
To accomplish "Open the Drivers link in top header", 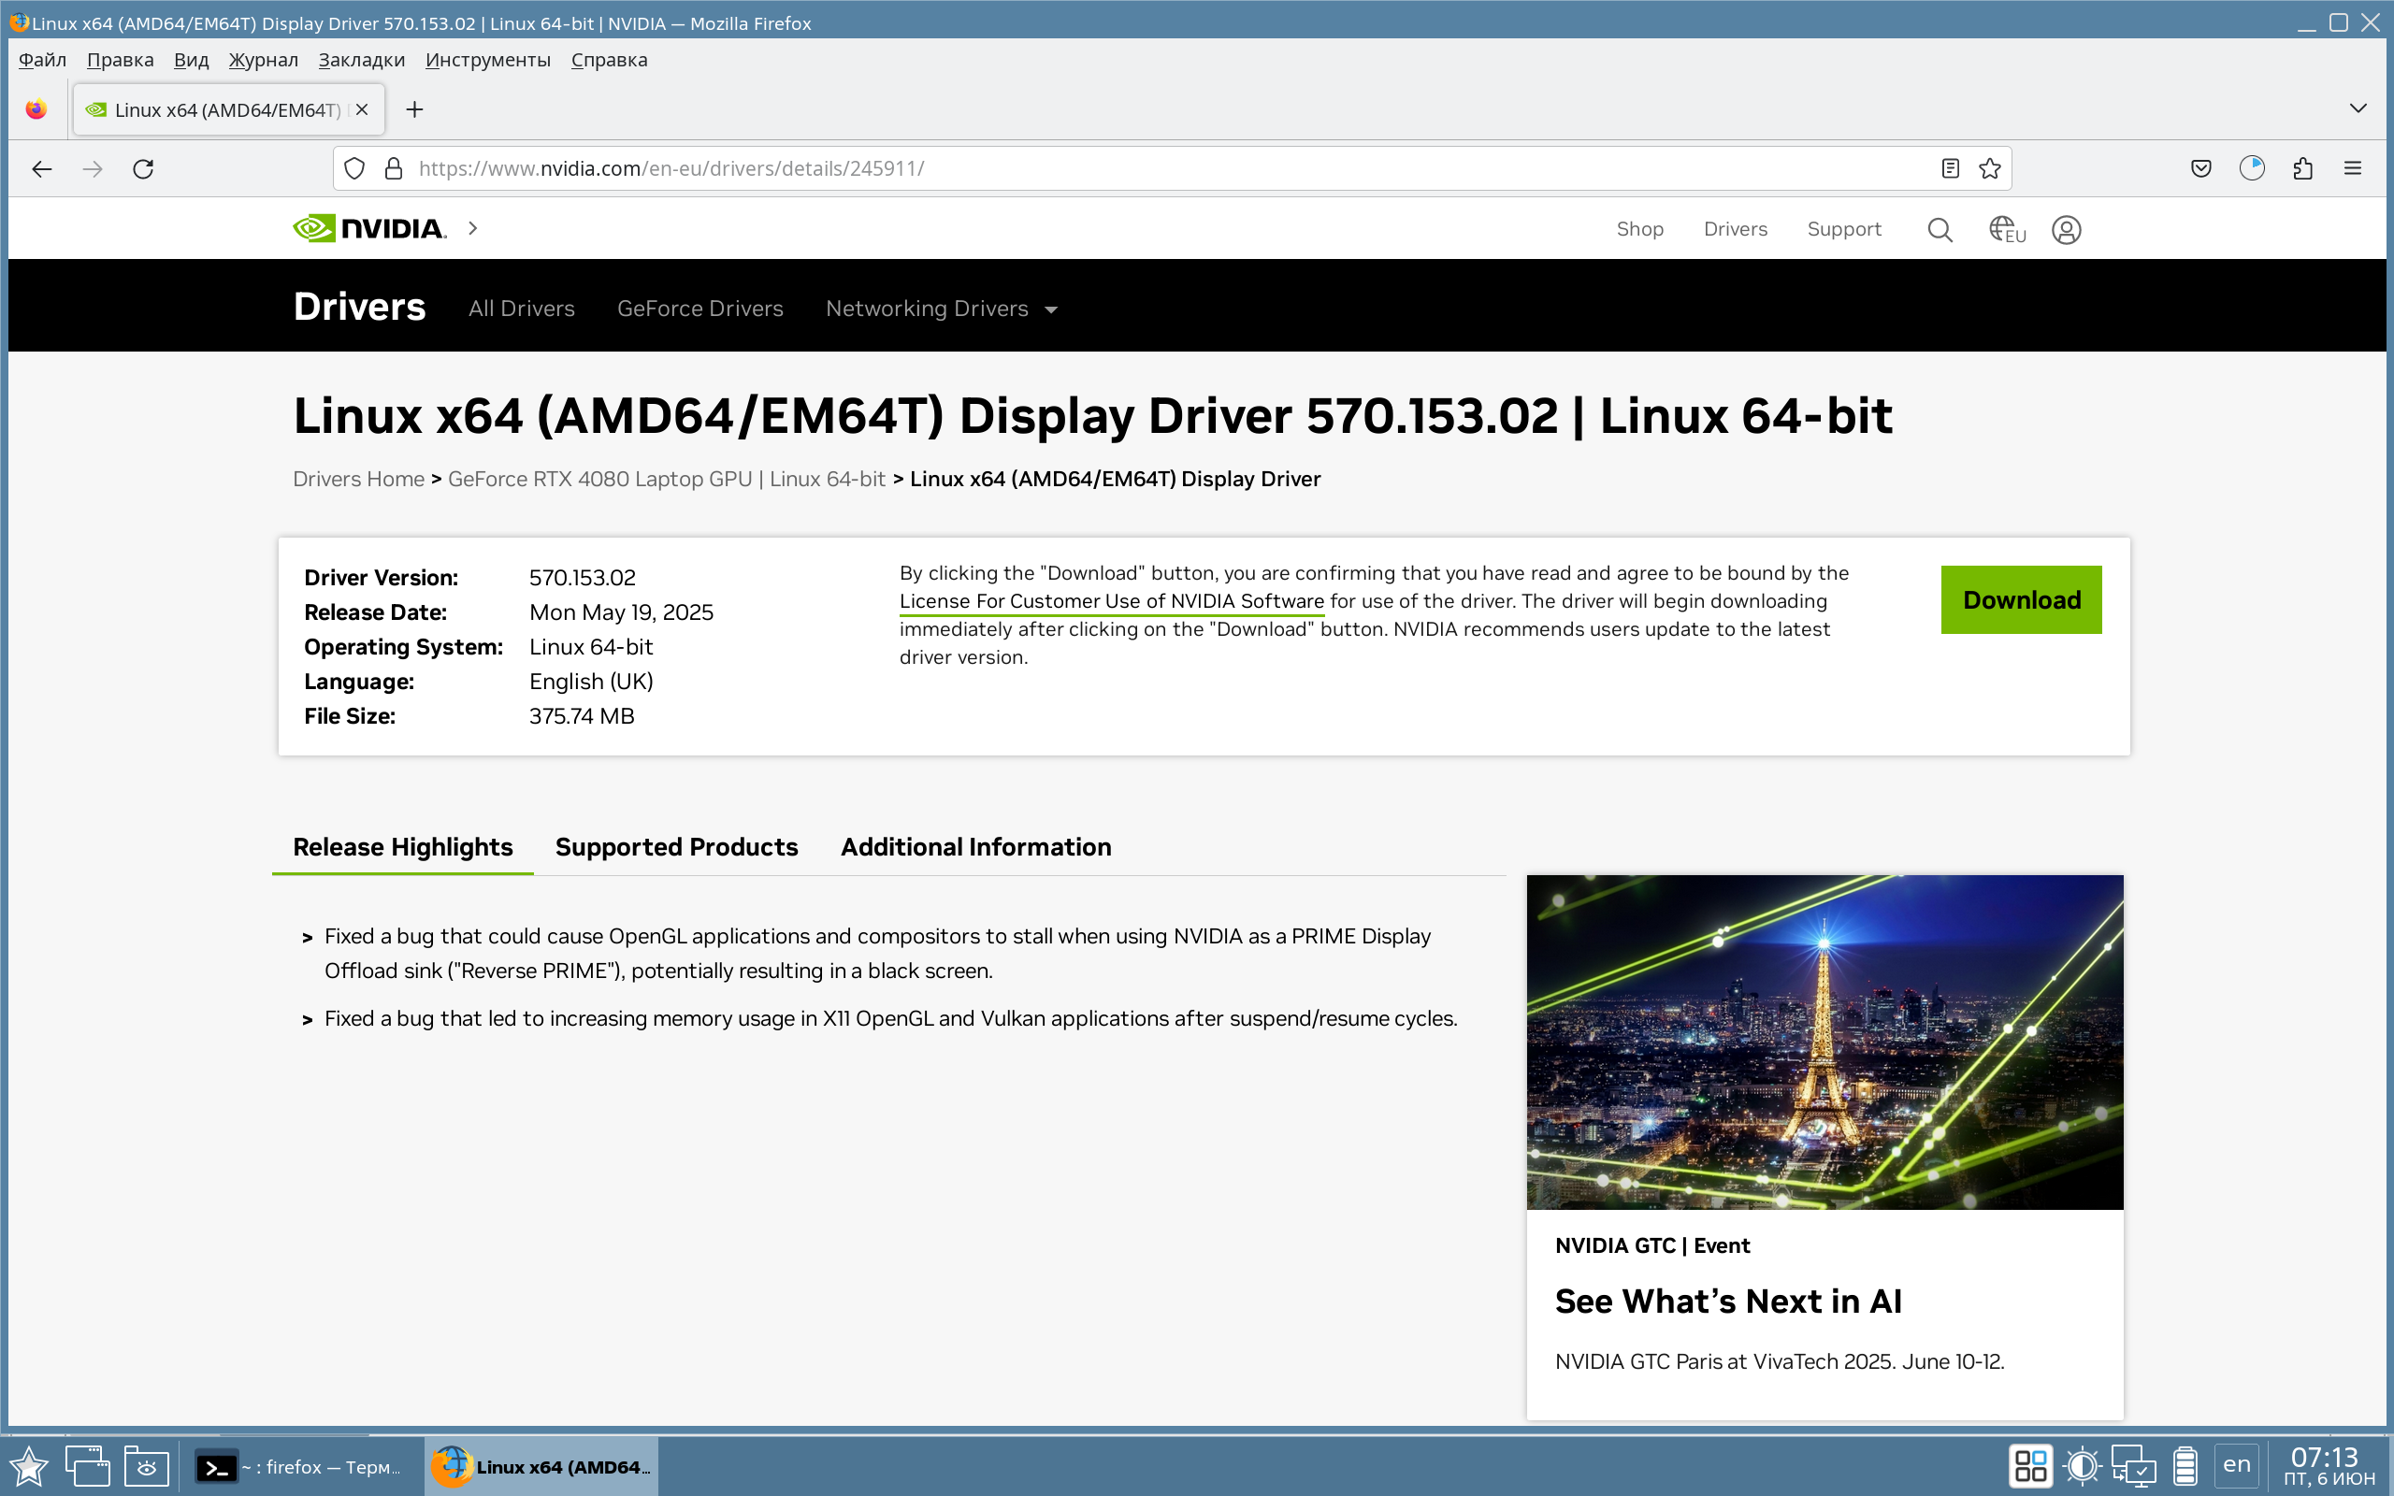I will click(x=1735, y=228).
